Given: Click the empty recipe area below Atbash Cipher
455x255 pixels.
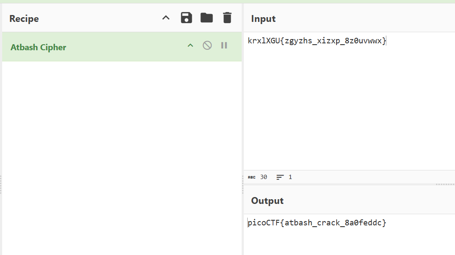Looking at the screenshot, I should click(122, 155).
